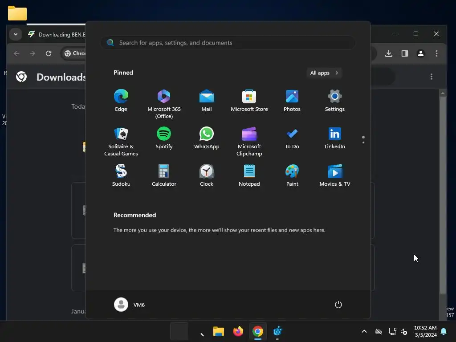Launch Notepad

(x=249, y=175)
